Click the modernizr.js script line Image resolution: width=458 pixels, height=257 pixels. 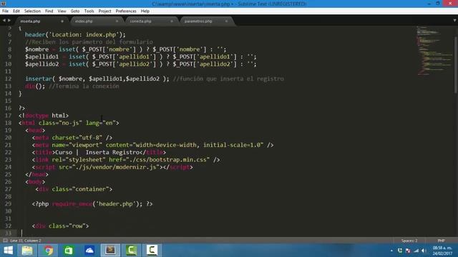pos(112,167)
